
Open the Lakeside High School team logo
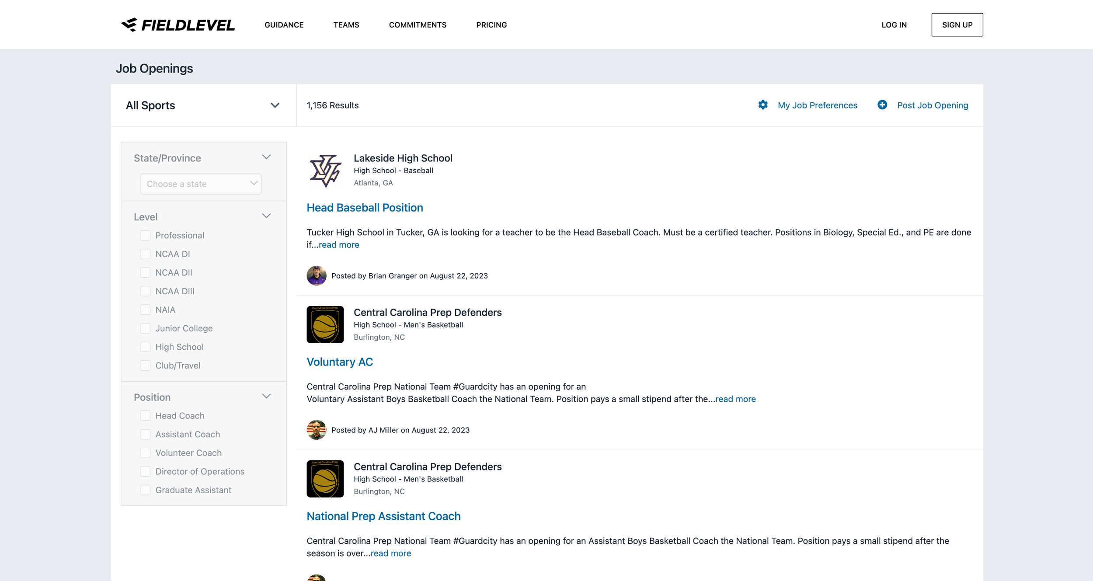325,170
